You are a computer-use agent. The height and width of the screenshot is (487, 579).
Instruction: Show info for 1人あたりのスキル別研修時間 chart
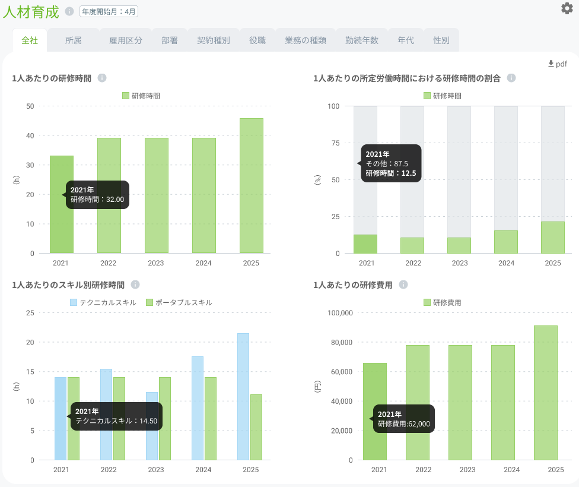pos(135,284)
